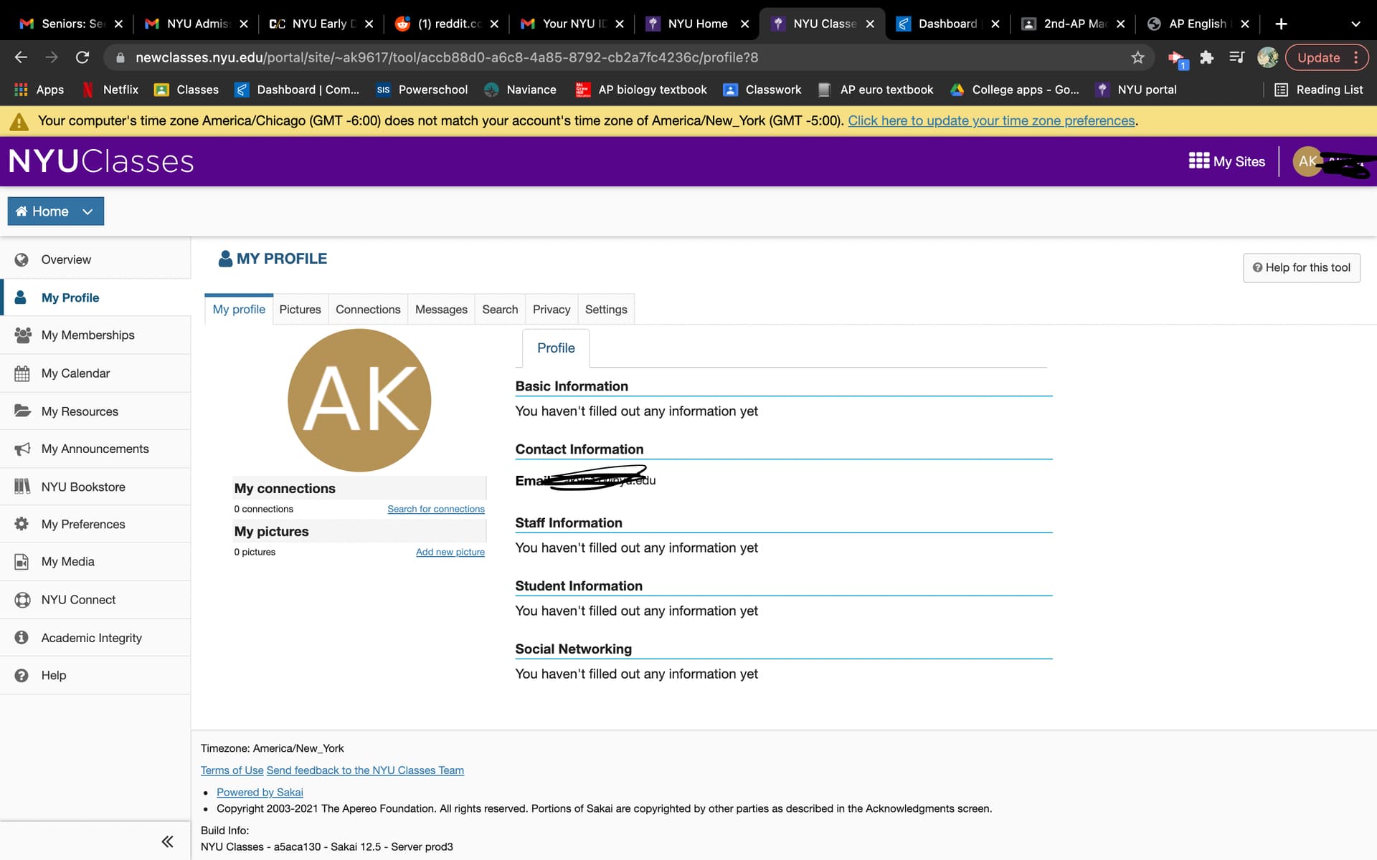Bookmark page with the star icon

coord(1137,57)
